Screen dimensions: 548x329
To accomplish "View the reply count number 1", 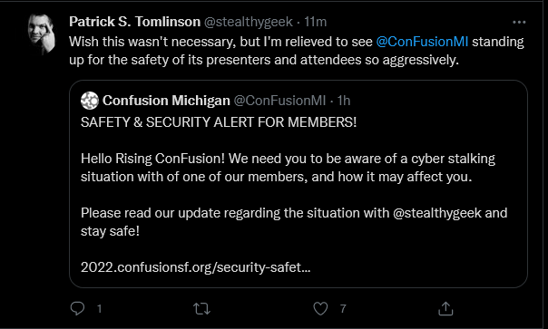I will click(99, 309).
